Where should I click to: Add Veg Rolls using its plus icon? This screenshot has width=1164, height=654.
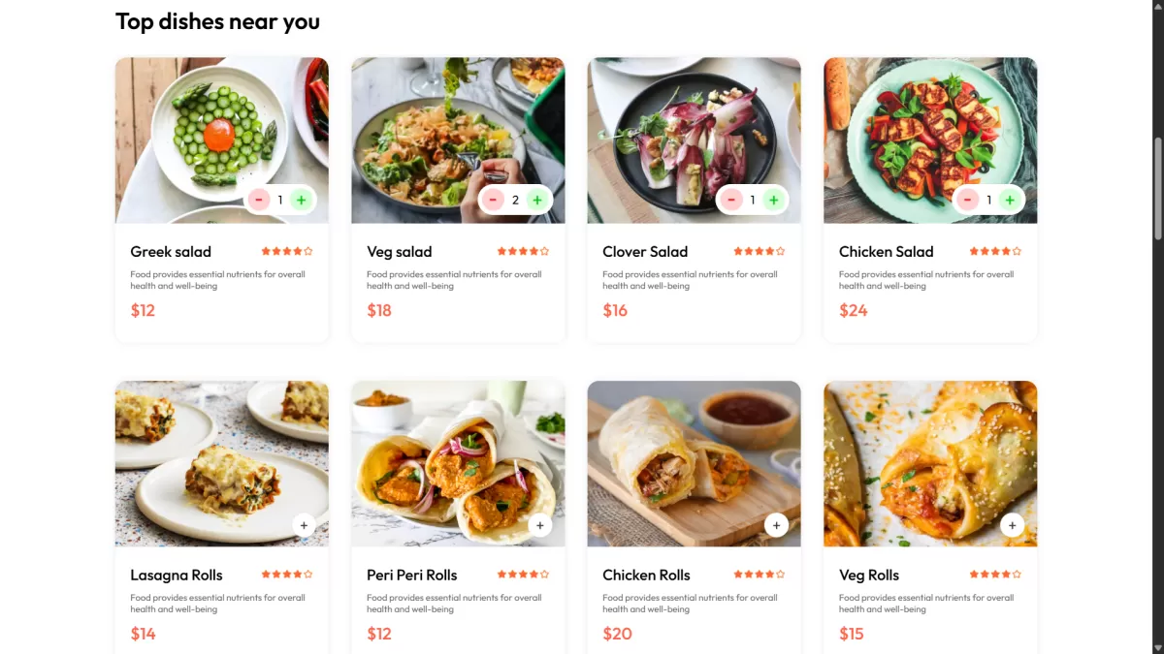[1012, 525]
